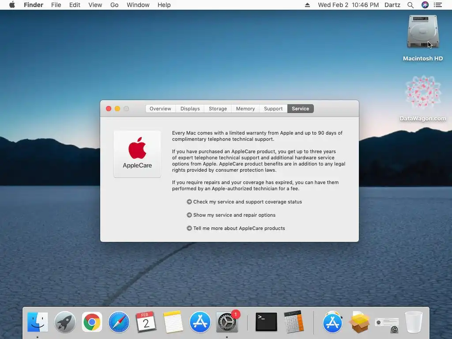Open Calendar from the Dock
452x339 pixels.
pyautogui.click(x=146, y=322)
